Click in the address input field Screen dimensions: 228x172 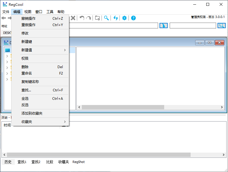pyautogui.click(x=113, y=26)
